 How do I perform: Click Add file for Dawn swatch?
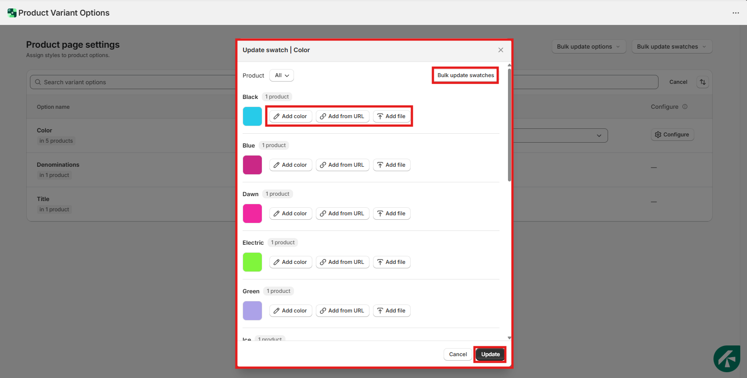click(391, 214)
